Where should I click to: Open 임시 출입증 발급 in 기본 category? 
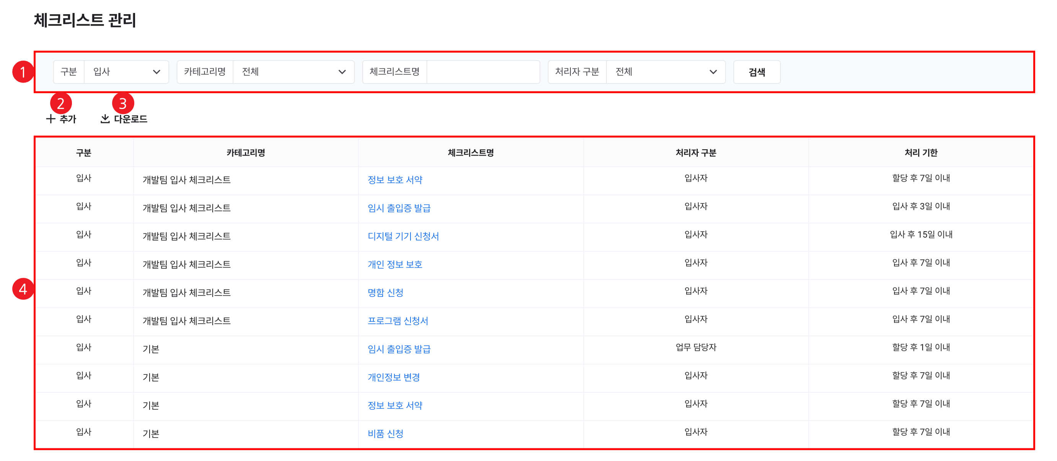click(x=399, y=349)
